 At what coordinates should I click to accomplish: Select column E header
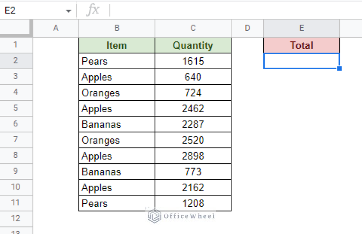[x=302, y=28]
